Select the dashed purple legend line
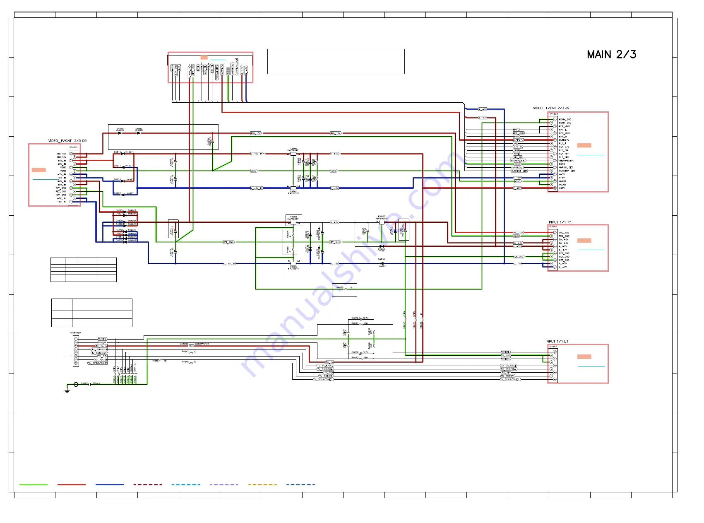The image size is (704, 523). click(224, 484)
